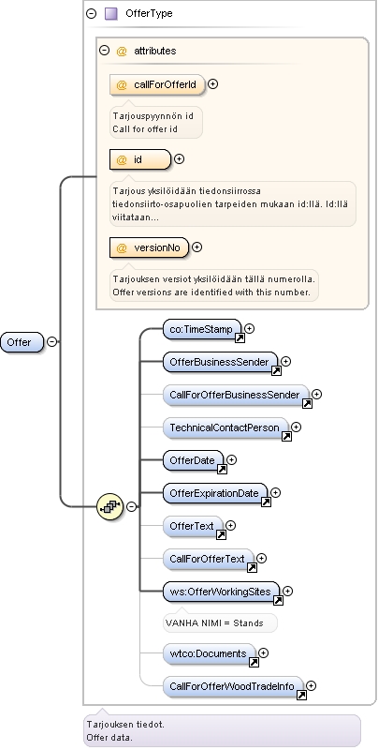
Task: Click the reference arrow icon on co:TimeStamp
Action: [x=240, y=338]
